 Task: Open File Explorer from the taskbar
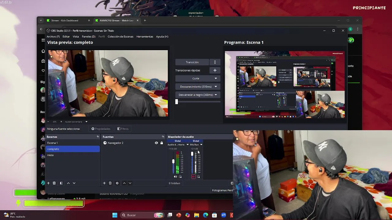click(x=197, y=215)
